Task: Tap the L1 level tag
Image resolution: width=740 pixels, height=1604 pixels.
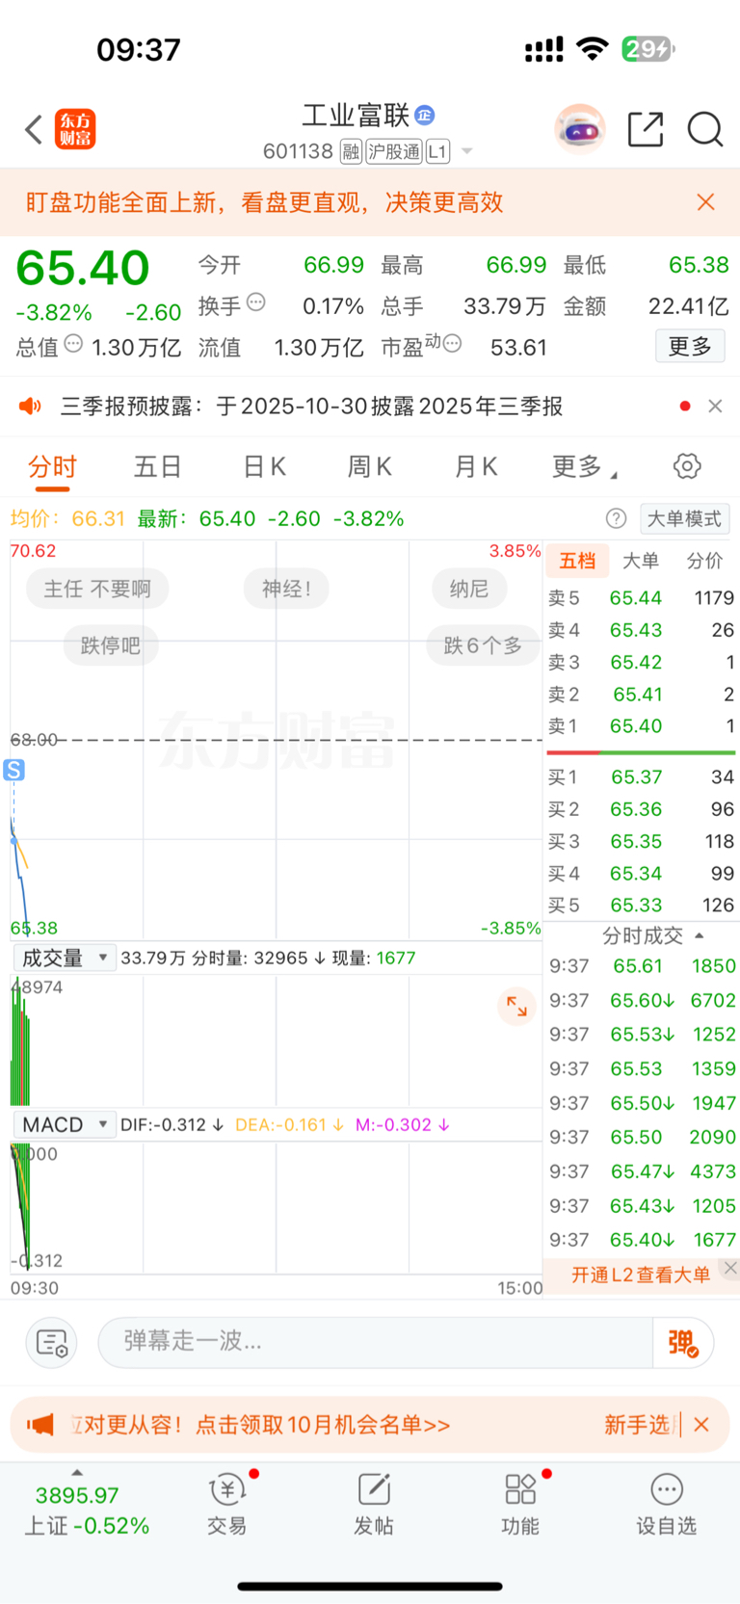Action: (437, 151)
